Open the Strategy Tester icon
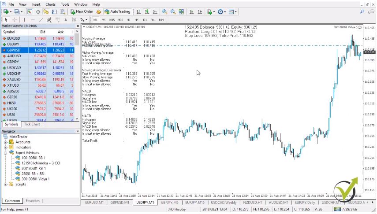This screenshot has width=377, height=214. click(x=63, y=11)
